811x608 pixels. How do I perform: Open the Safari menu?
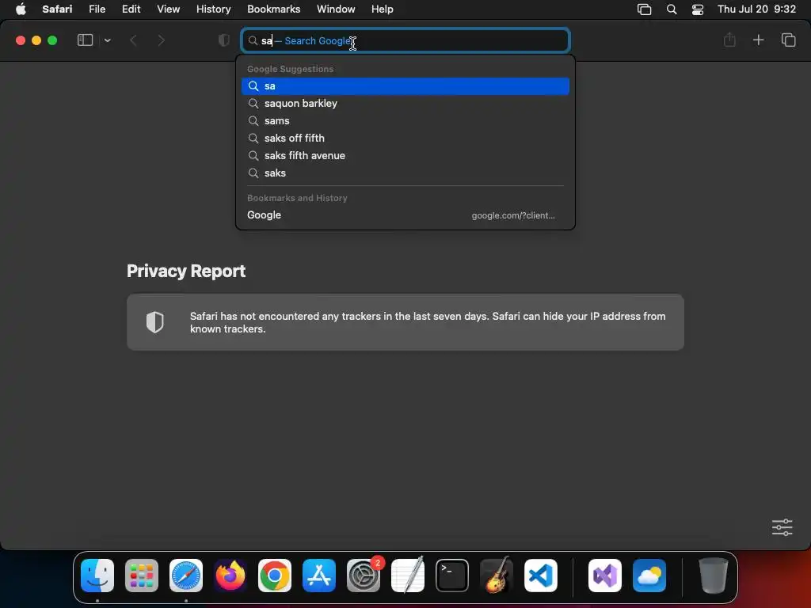pyautogui.click(x=57, y=9)
